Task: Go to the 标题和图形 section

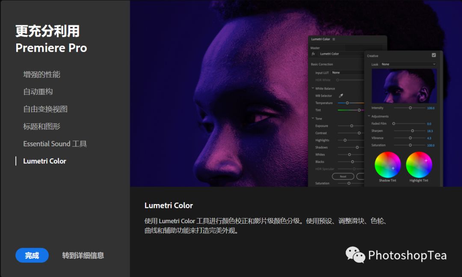Action: tap(41, 126)
